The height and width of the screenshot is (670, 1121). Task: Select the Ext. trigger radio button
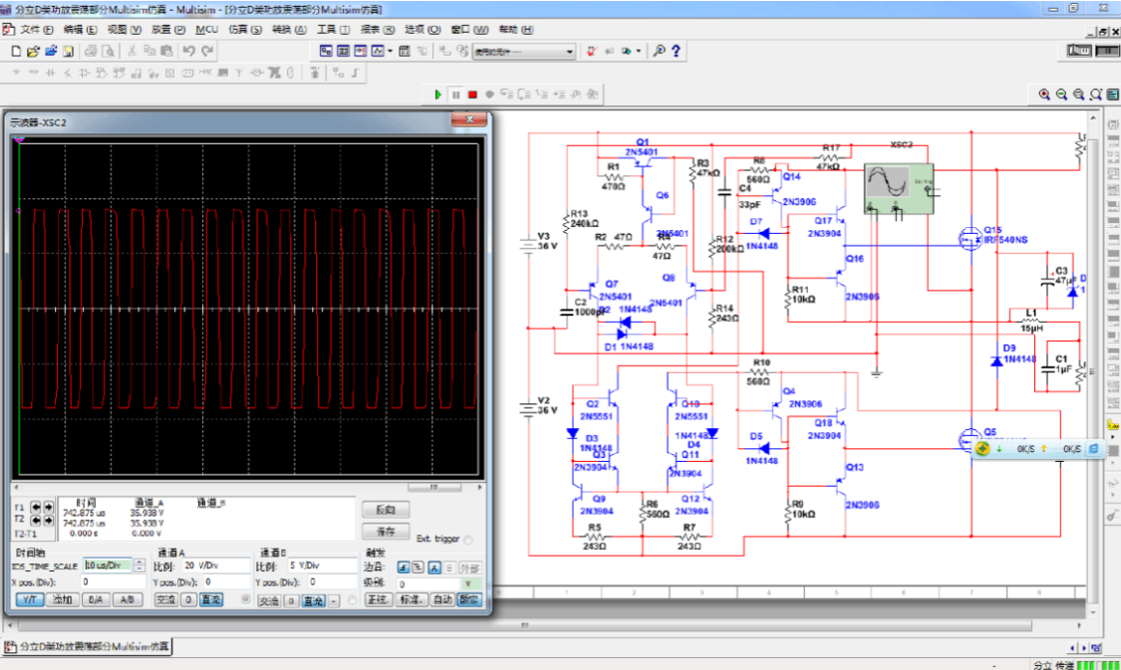[468, 540]
